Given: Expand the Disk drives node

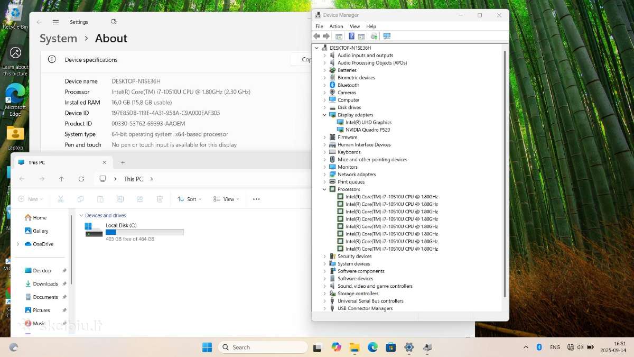Looking at the screenshot, I should 325,107.
